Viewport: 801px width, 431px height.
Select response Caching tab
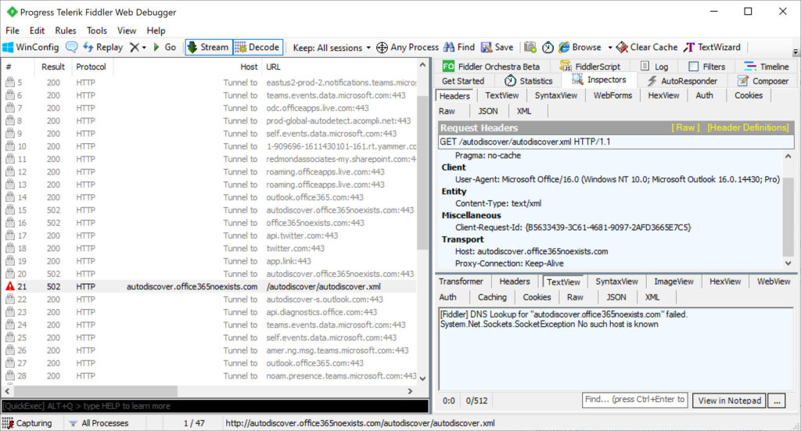pyautogui.click(x=492, y=297)
